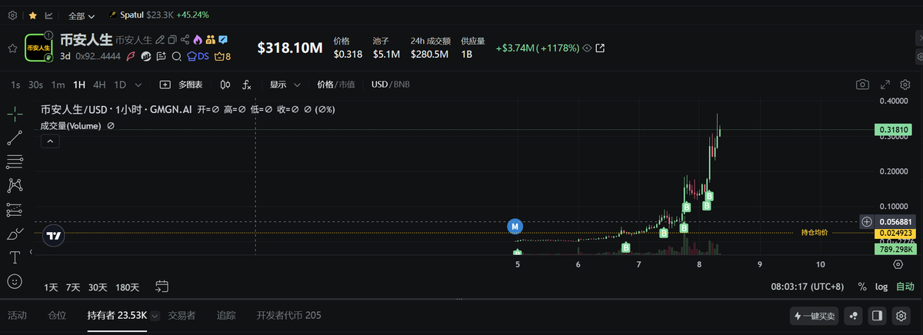923x335 pixels.
Task: Open the go-to-date calendar icon
Action: 162,287
